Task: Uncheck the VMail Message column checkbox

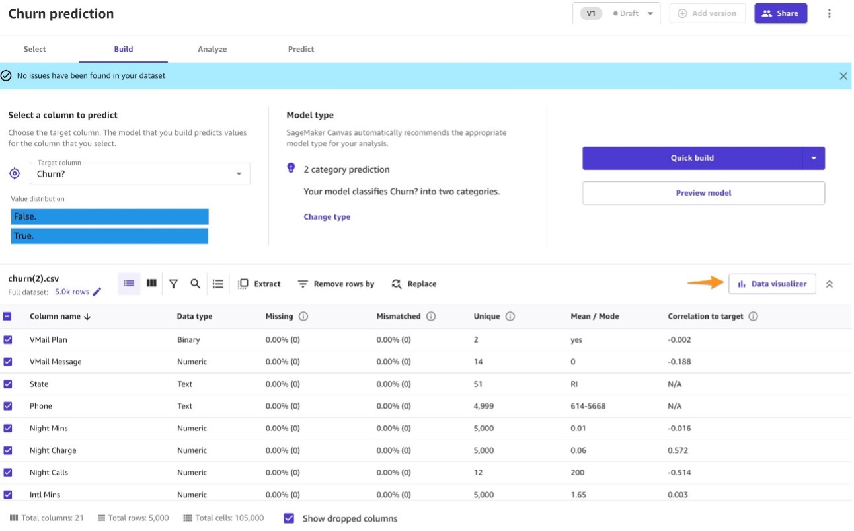Action: point(8,362)
